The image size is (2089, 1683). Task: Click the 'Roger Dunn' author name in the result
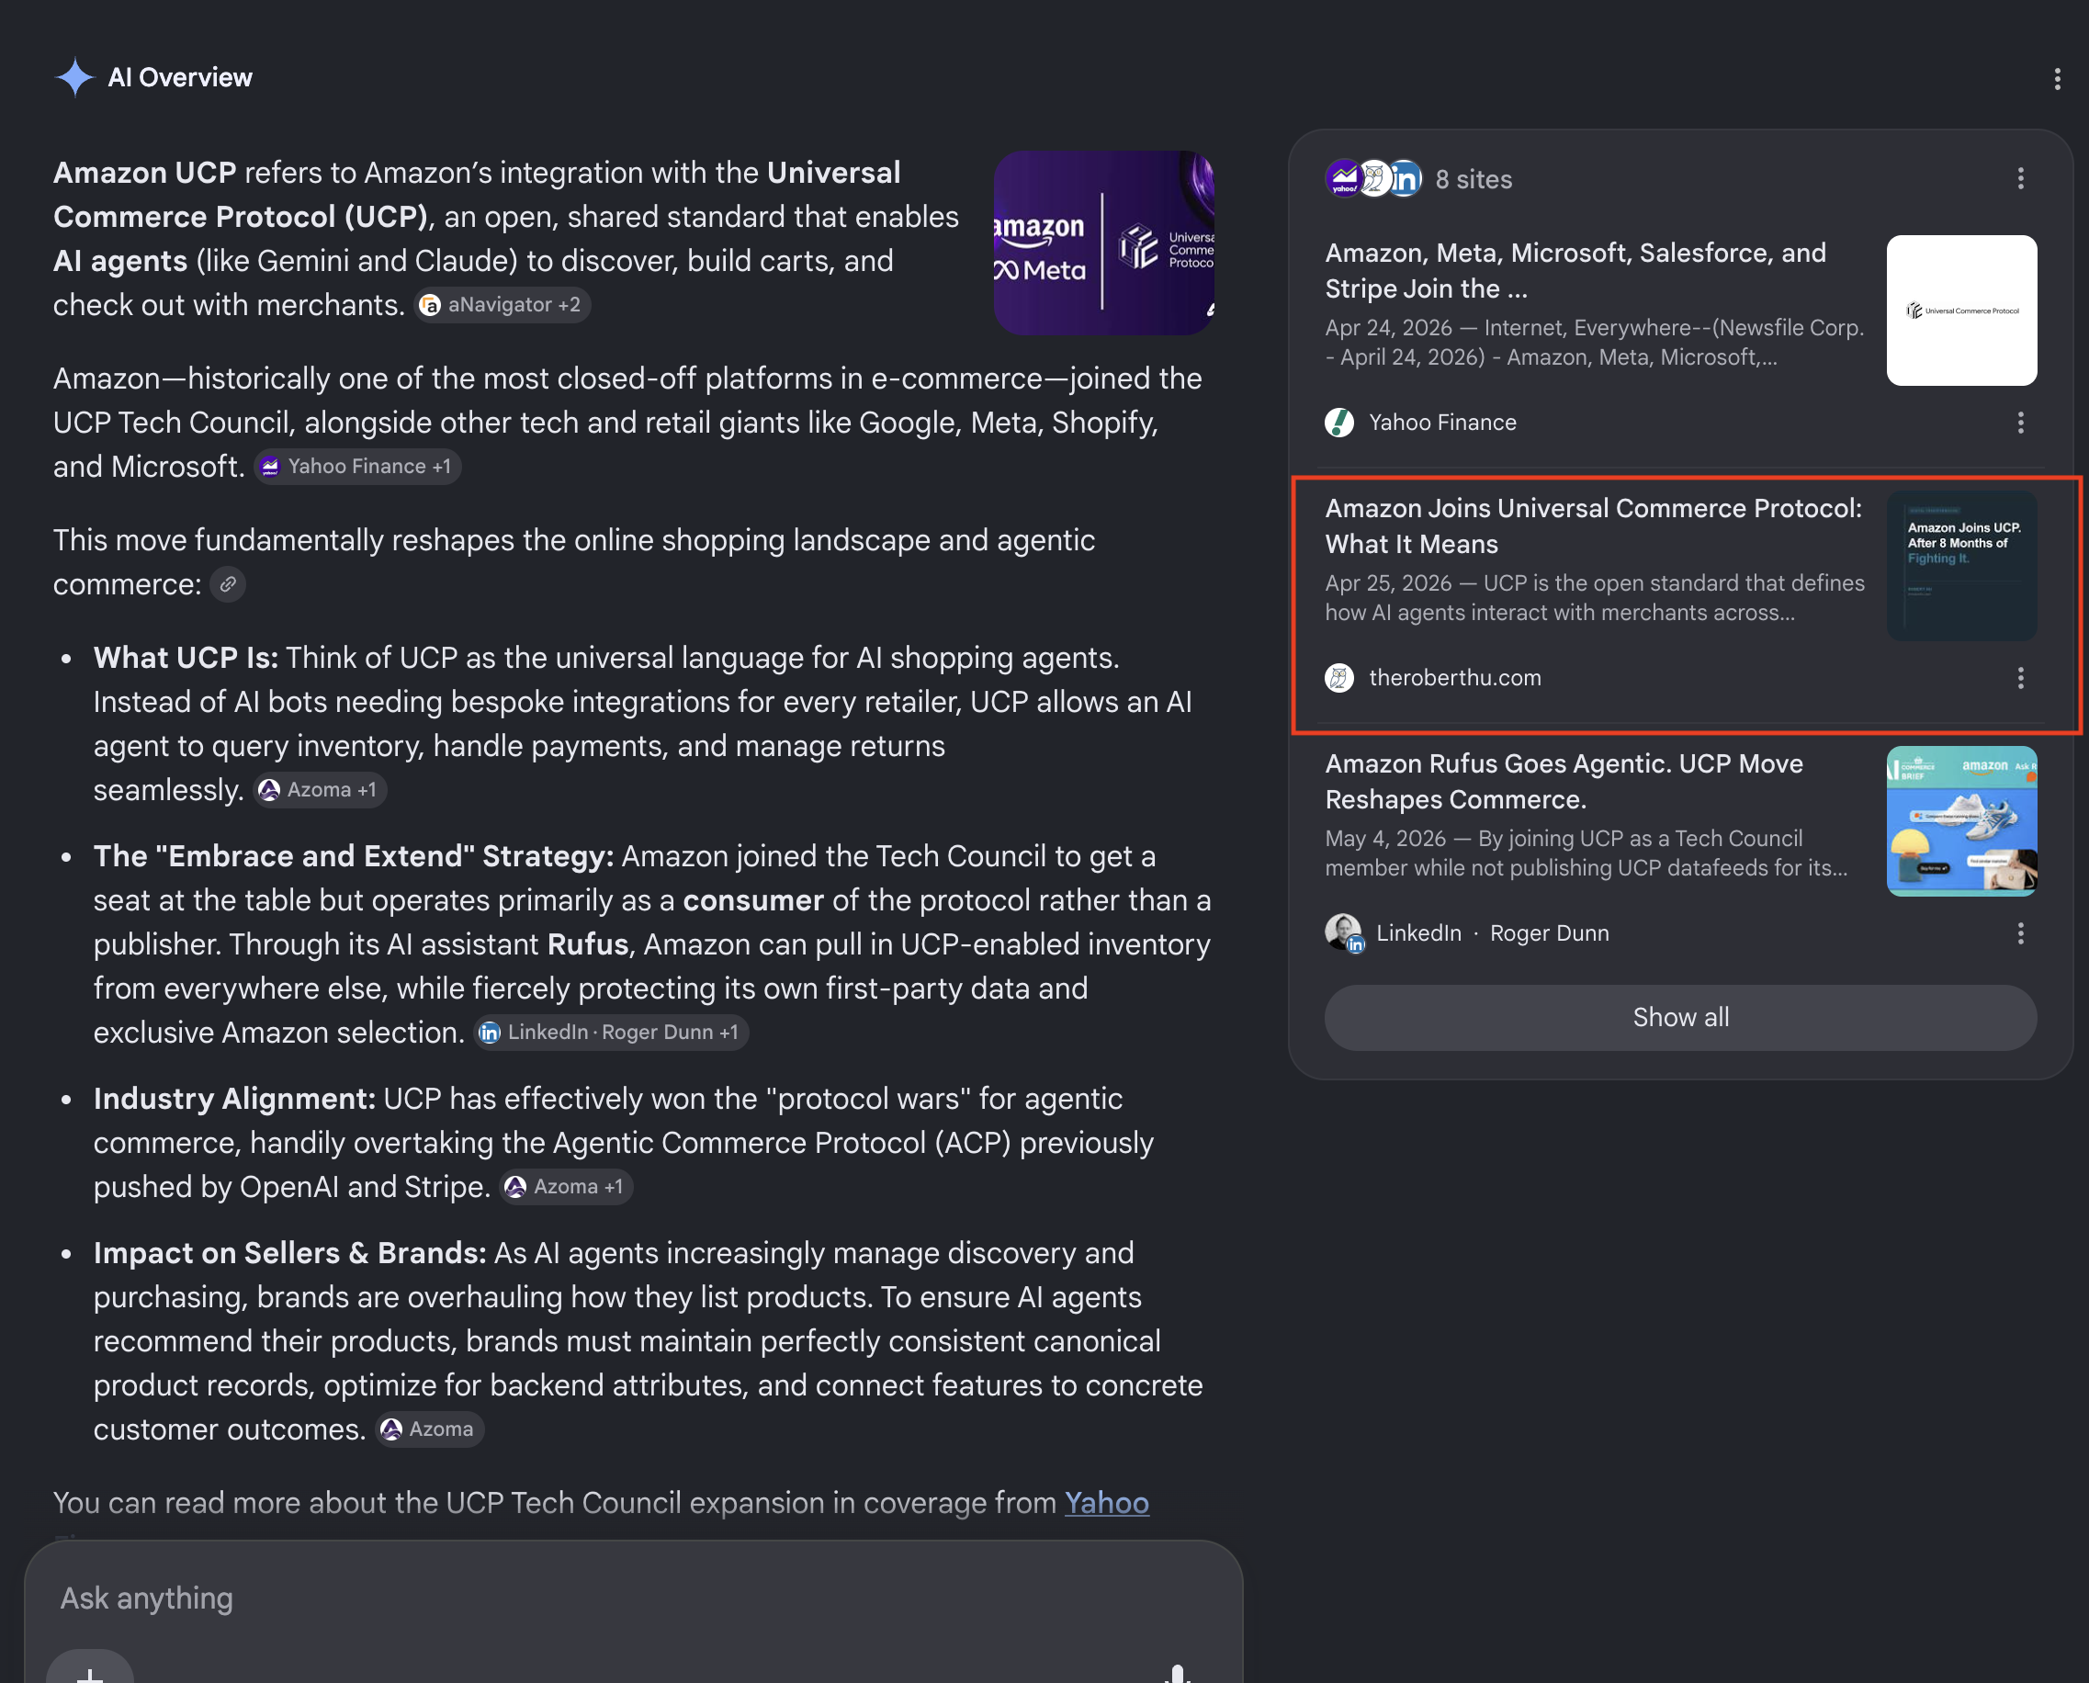tap(1548, 933)
